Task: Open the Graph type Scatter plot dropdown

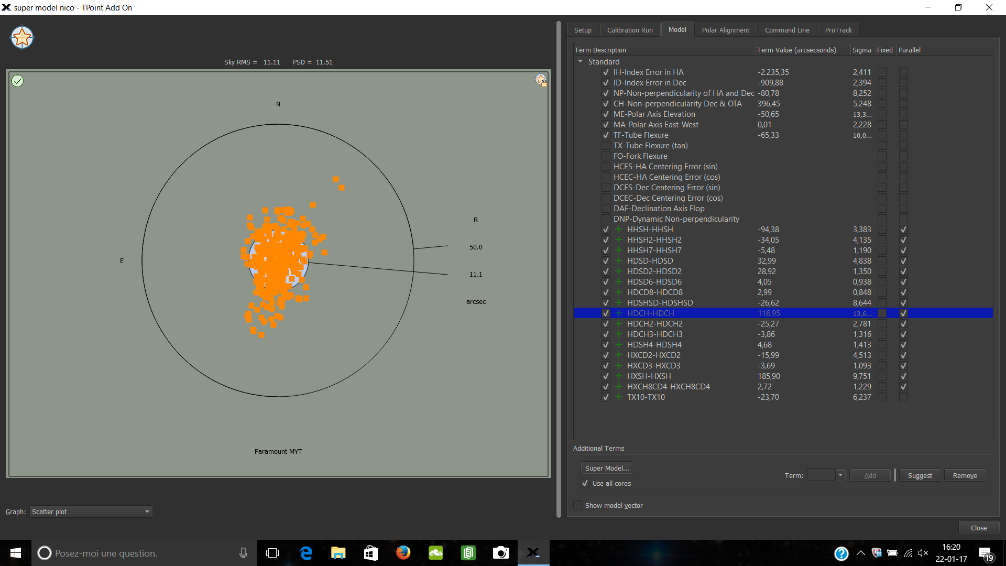Action: pos(91,511)
